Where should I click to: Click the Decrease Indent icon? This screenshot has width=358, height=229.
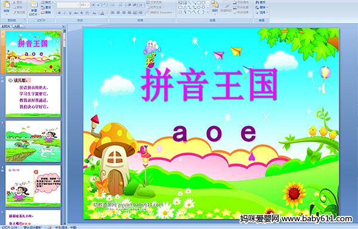[129, 5]
